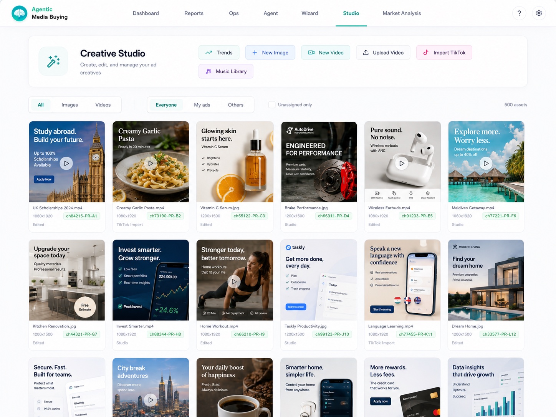
Task: Open the 'Secure. Fast. Built for teams.' thumbnail
Action: [67, 387]
